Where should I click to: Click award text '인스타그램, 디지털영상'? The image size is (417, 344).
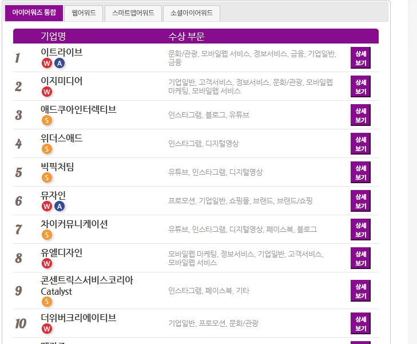pos(204,144)
